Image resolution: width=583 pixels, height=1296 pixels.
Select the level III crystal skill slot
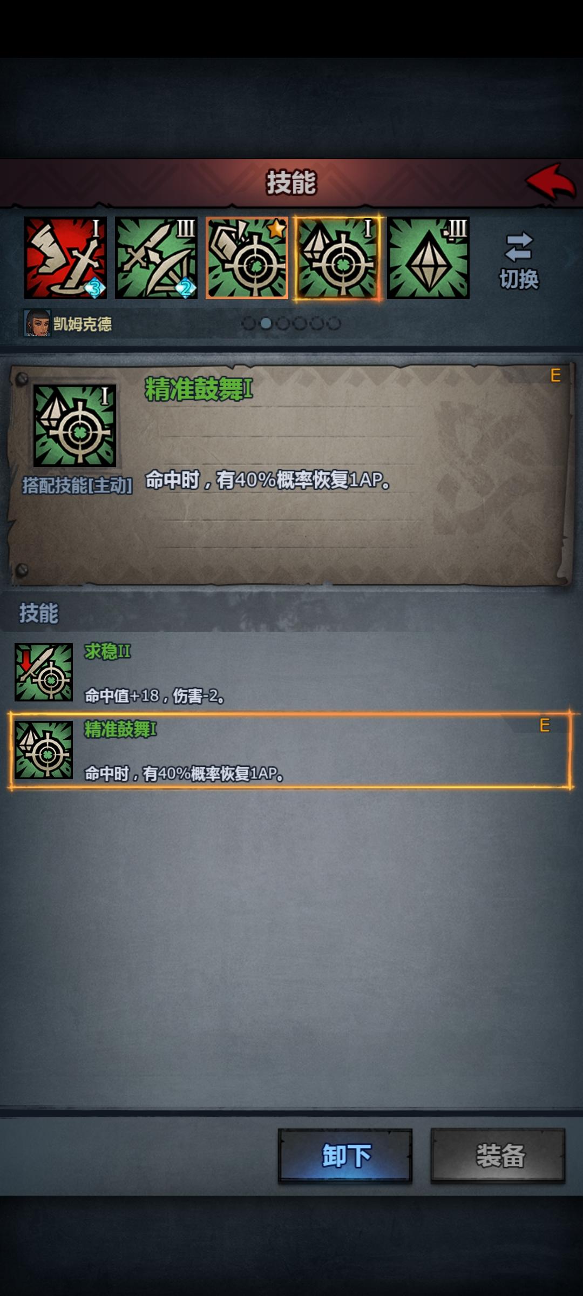point(428,258)
